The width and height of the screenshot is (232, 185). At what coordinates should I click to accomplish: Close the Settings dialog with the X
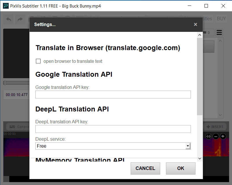(x=196, y=24)
